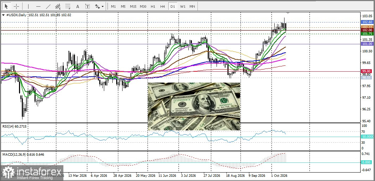Switch to the H4 timeframe
This screenshot has height=181, width=375.
point(163,6)
